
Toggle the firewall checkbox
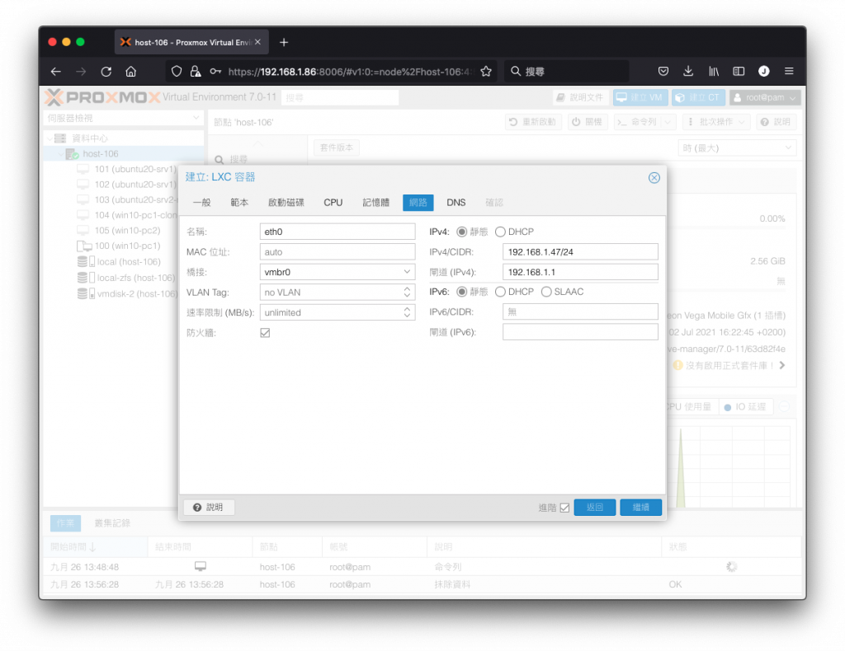coord(265,333)
